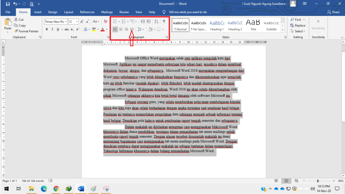Decrease the paragraph indent
Image resolution: width=345 pixels, height=194 pixels.
[x=143, y=21]
